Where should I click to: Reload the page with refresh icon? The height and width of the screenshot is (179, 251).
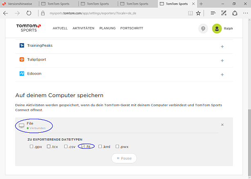coord(29,13)
